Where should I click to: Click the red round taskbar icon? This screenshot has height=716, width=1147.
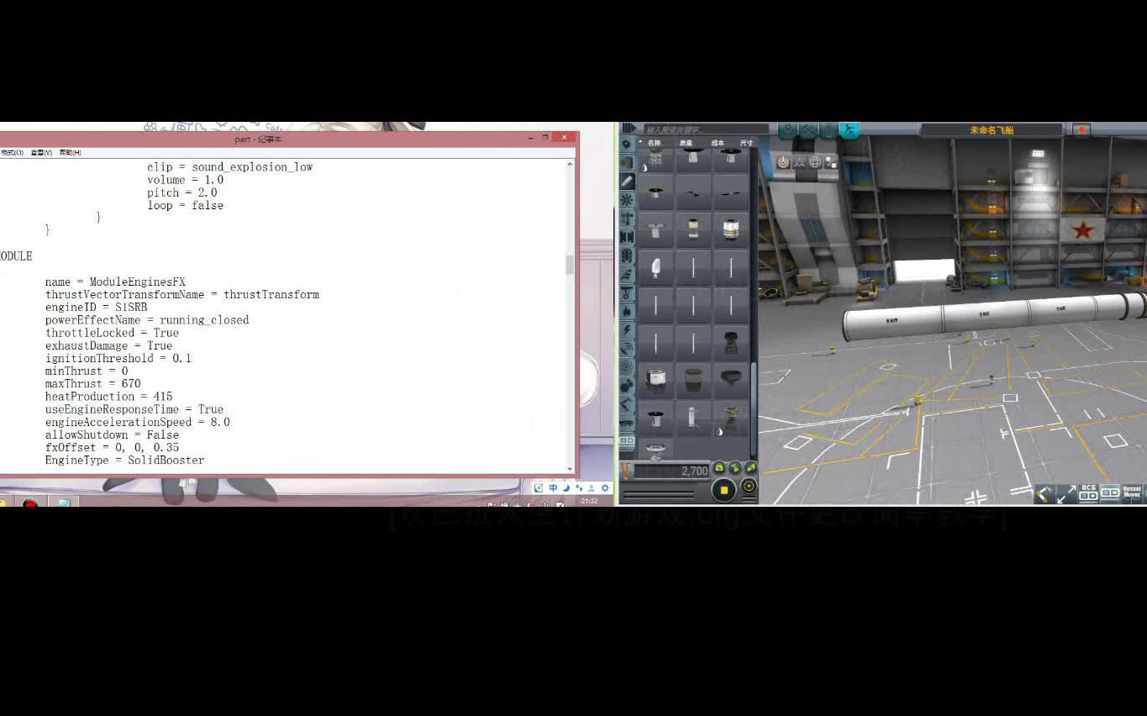tap(31, 503)
